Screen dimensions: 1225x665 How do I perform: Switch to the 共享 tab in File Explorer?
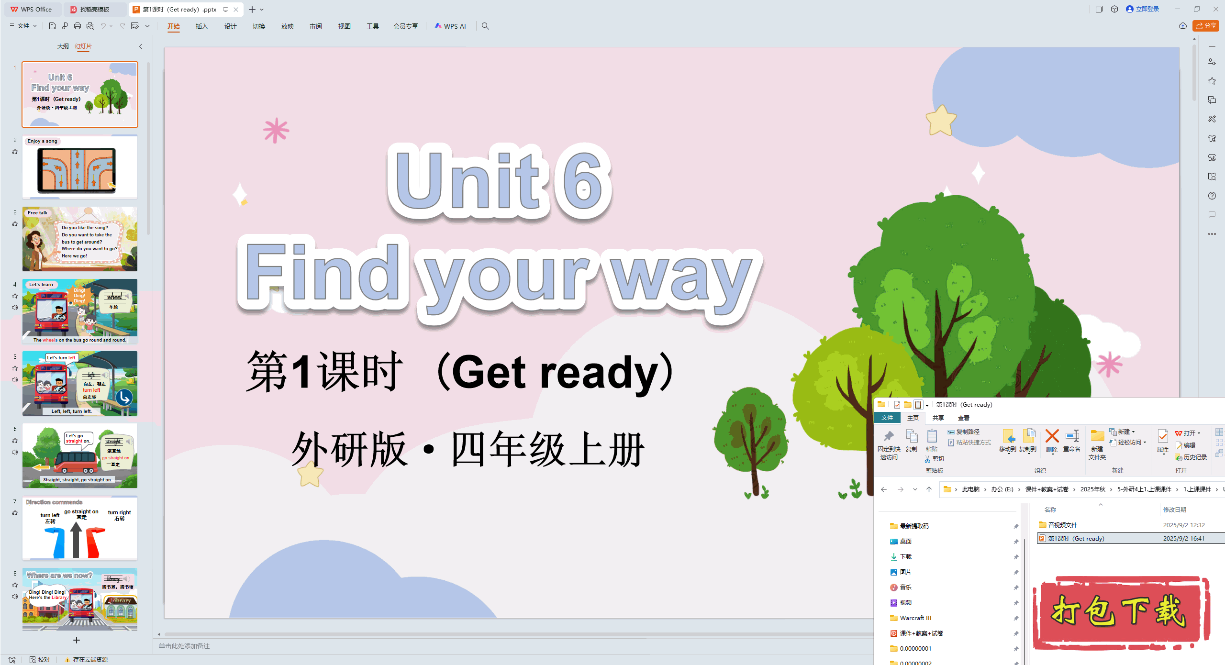[937, 418]
